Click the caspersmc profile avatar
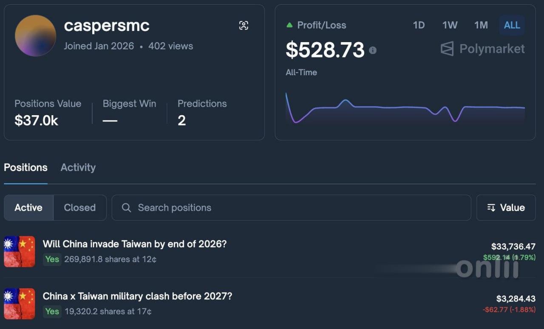The image size is (544, 329). (x=35, y=36)
